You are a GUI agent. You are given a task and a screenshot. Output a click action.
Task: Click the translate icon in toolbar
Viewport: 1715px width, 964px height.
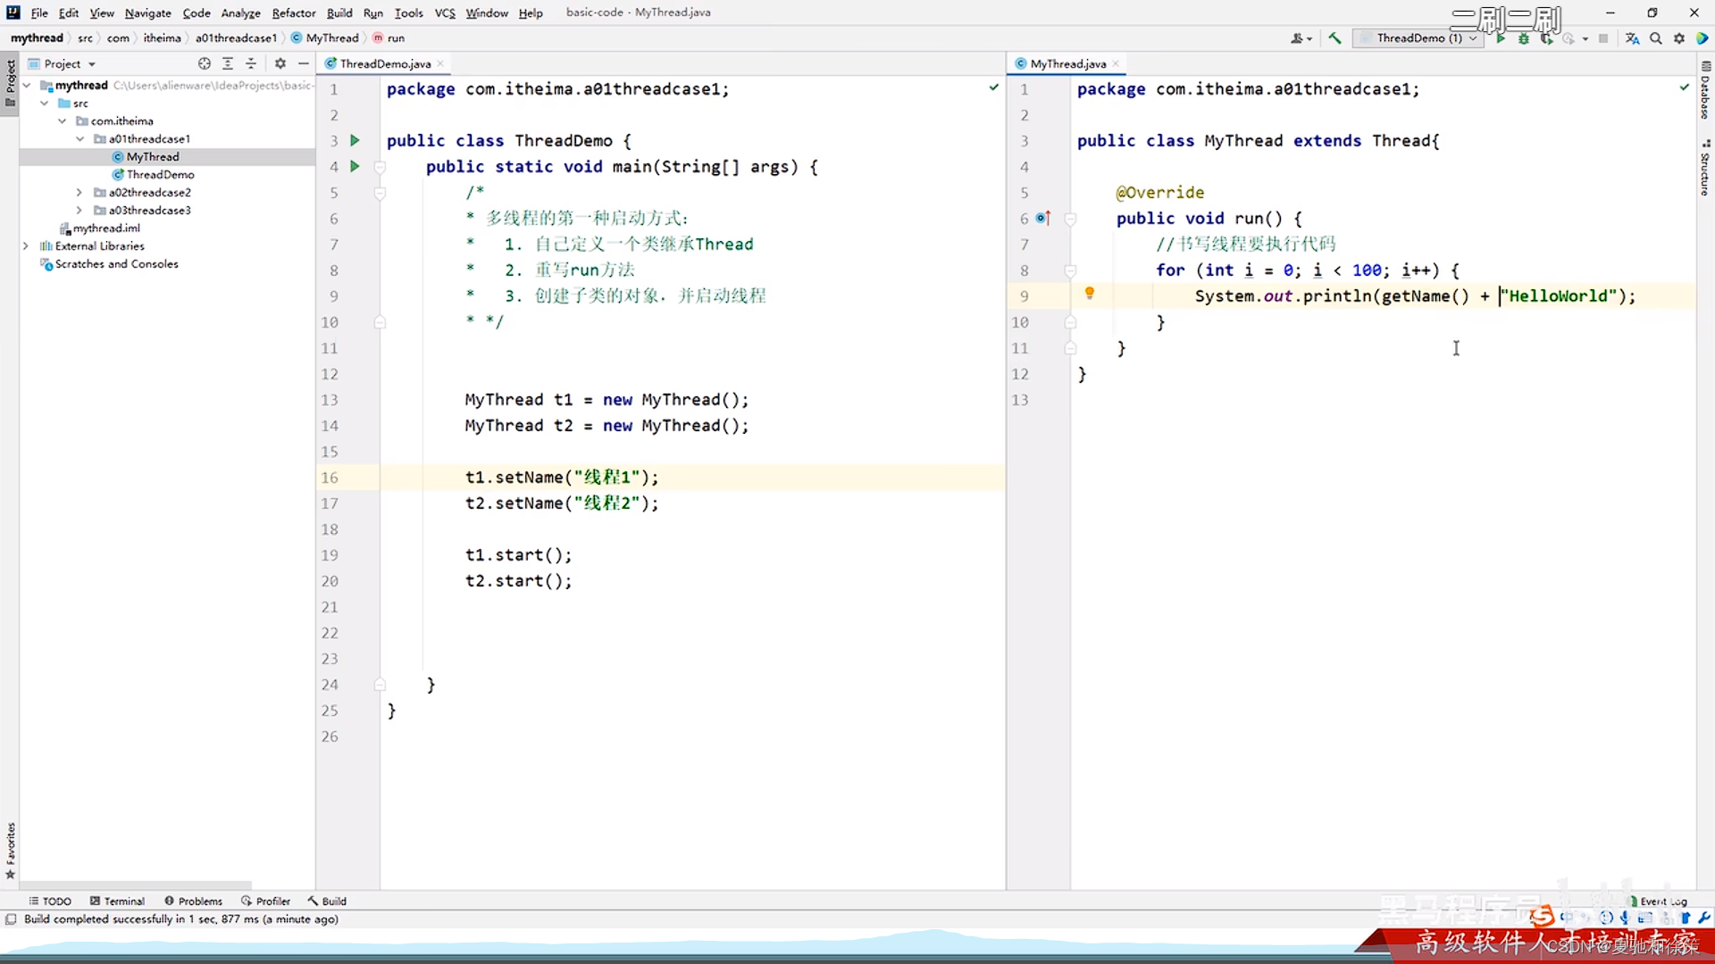[x=1633, y=38]
